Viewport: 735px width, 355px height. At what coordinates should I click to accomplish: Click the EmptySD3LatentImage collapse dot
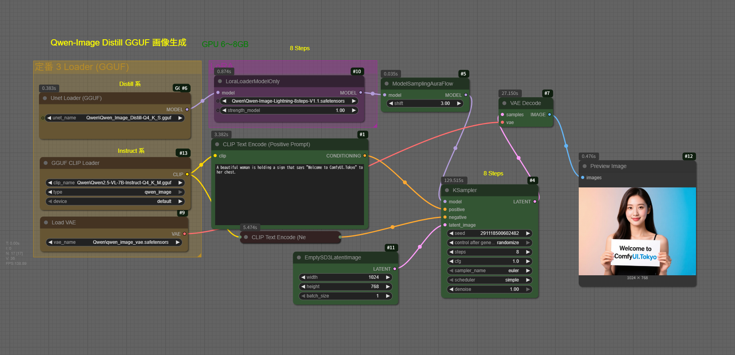click(299, 257)
